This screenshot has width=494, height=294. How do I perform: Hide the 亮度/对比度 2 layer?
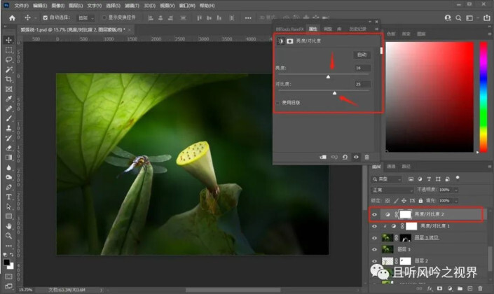(374, 215)
